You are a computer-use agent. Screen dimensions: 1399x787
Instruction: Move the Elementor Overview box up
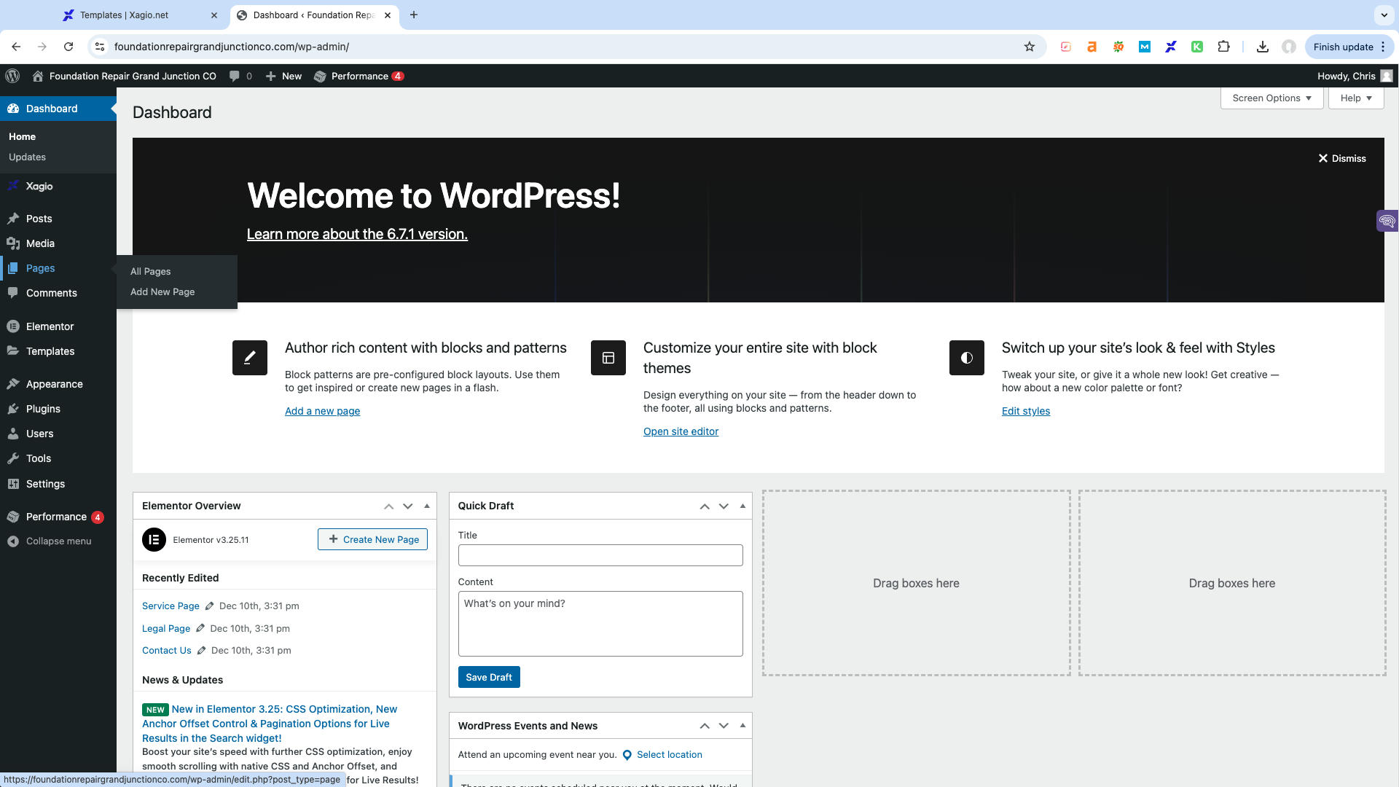(x=389, y=506)
